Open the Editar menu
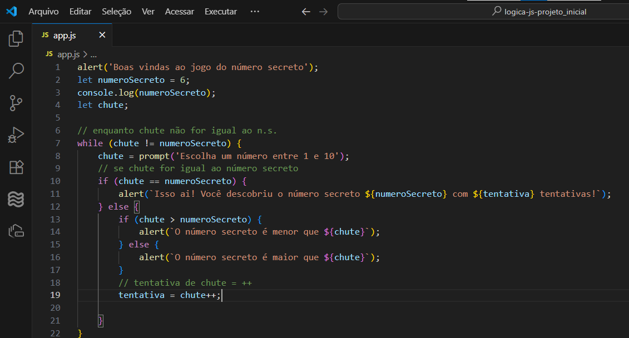This screenshot has height=338, width=629. coord(80,12)
